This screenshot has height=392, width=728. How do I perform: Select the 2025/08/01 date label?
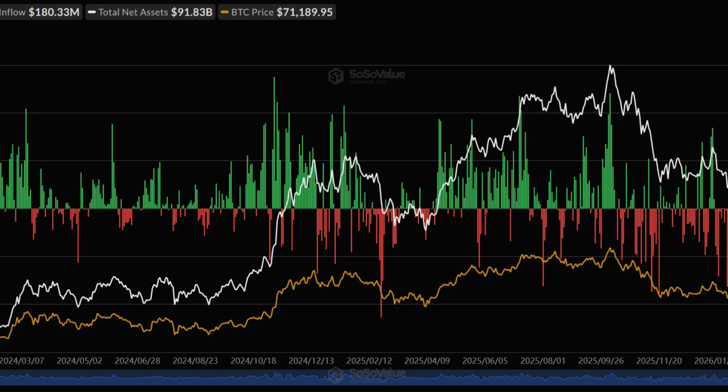543,361
